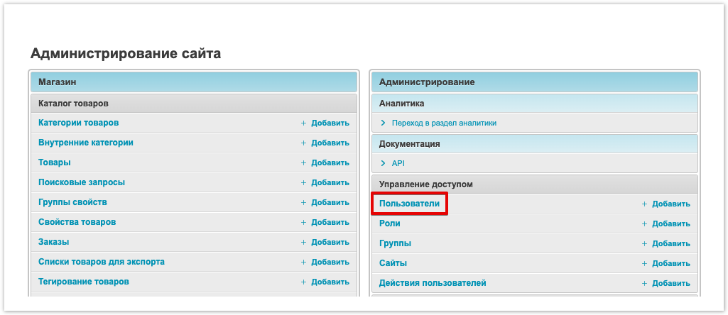Click the chevron arrow beside API

click(383, 163)
